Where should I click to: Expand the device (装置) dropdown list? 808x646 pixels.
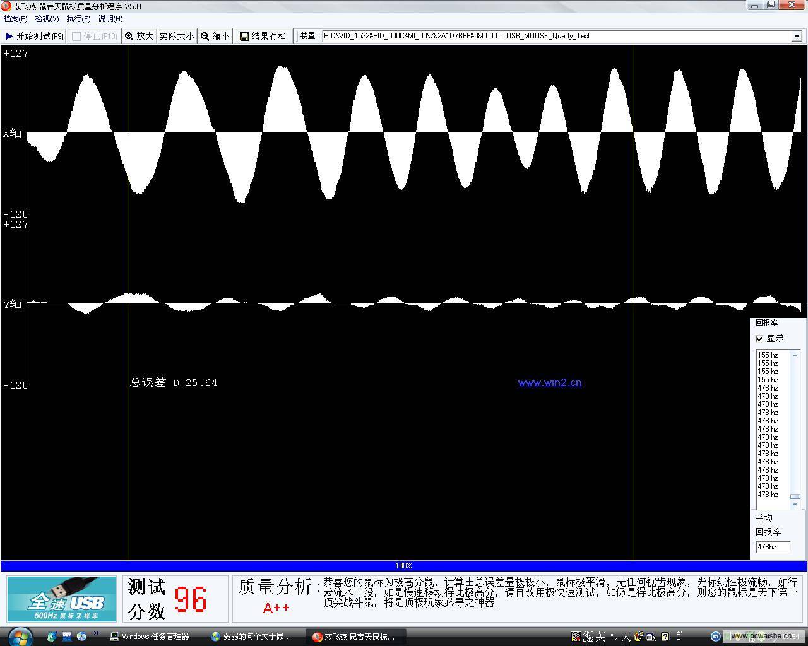tap(797, 36)
